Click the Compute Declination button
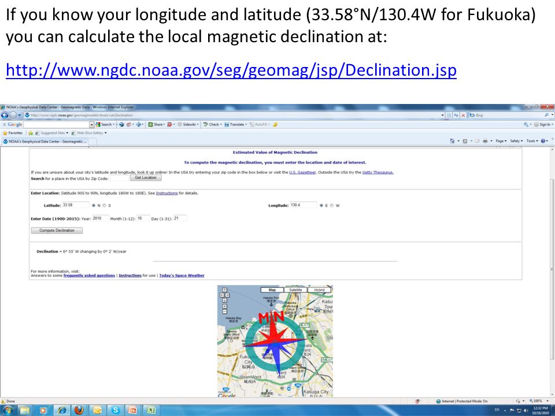This screenshot has height=416, width=555. click(57, 231)
